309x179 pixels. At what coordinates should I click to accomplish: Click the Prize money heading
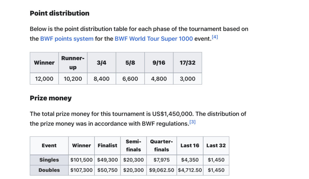pyautogui.click(x=51, y=98)
